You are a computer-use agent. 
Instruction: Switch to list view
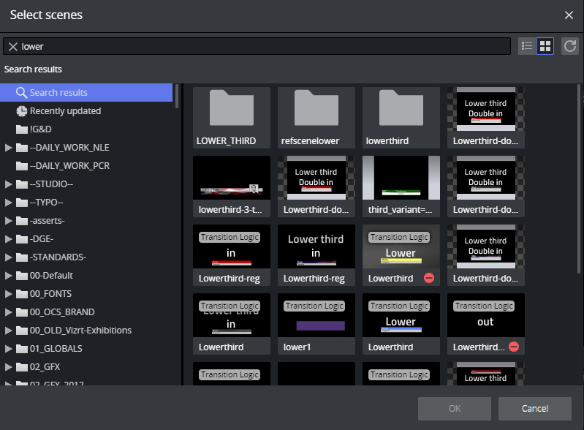pyautogui.click(x=526, y=46)
